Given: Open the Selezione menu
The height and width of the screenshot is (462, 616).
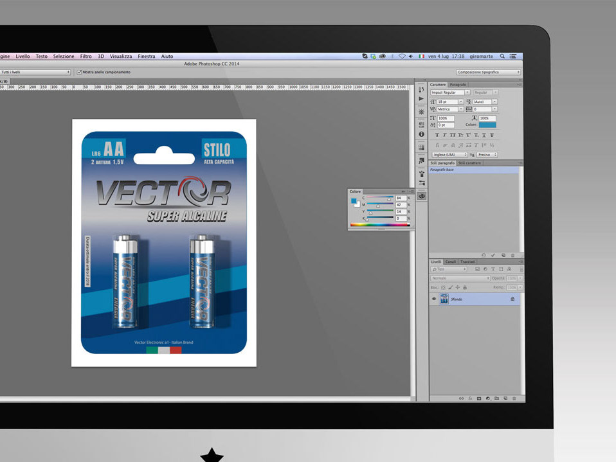Looking at the screenshot, I should (x=64, y=57).
